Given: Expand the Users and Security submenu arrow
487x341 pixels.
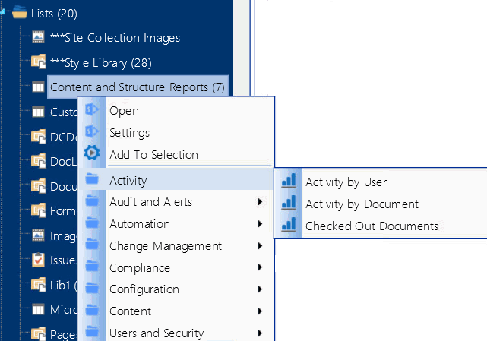Looking at the screenshot, I should 261,333.
